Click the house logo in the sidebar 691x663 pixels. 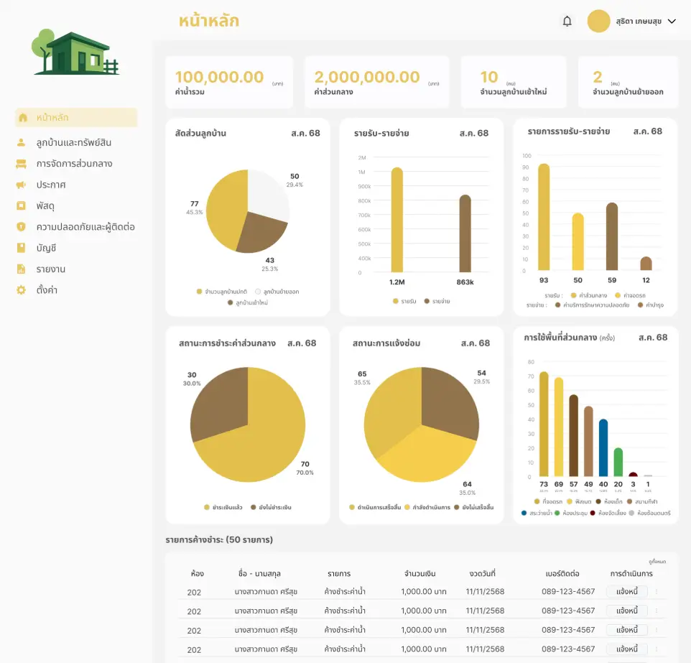(75, 52)
